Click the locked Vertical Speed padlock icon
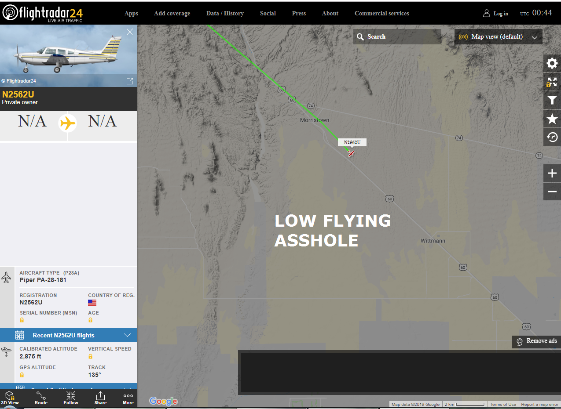This screenshot has height=409, width=561. (91, 356)
